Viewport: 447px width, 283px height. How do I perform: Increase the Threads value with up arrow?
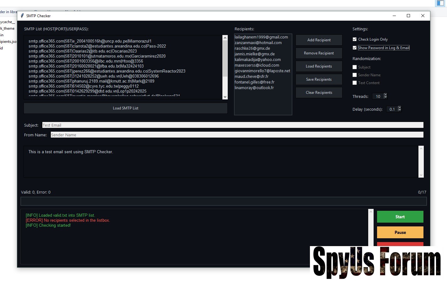(x=386, y=95)
